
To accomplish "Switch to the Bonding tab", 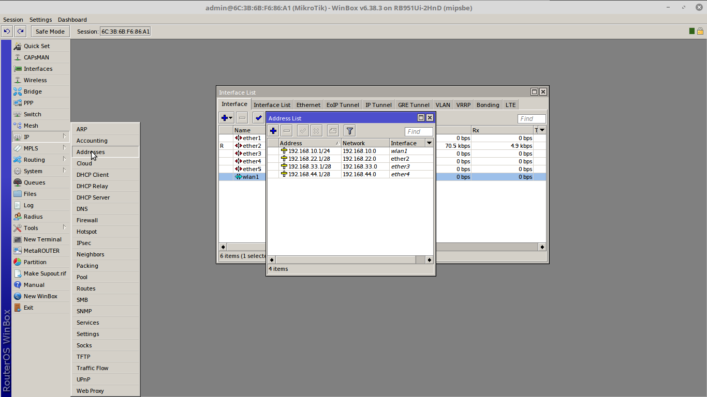I will click(x=488, y=105).
